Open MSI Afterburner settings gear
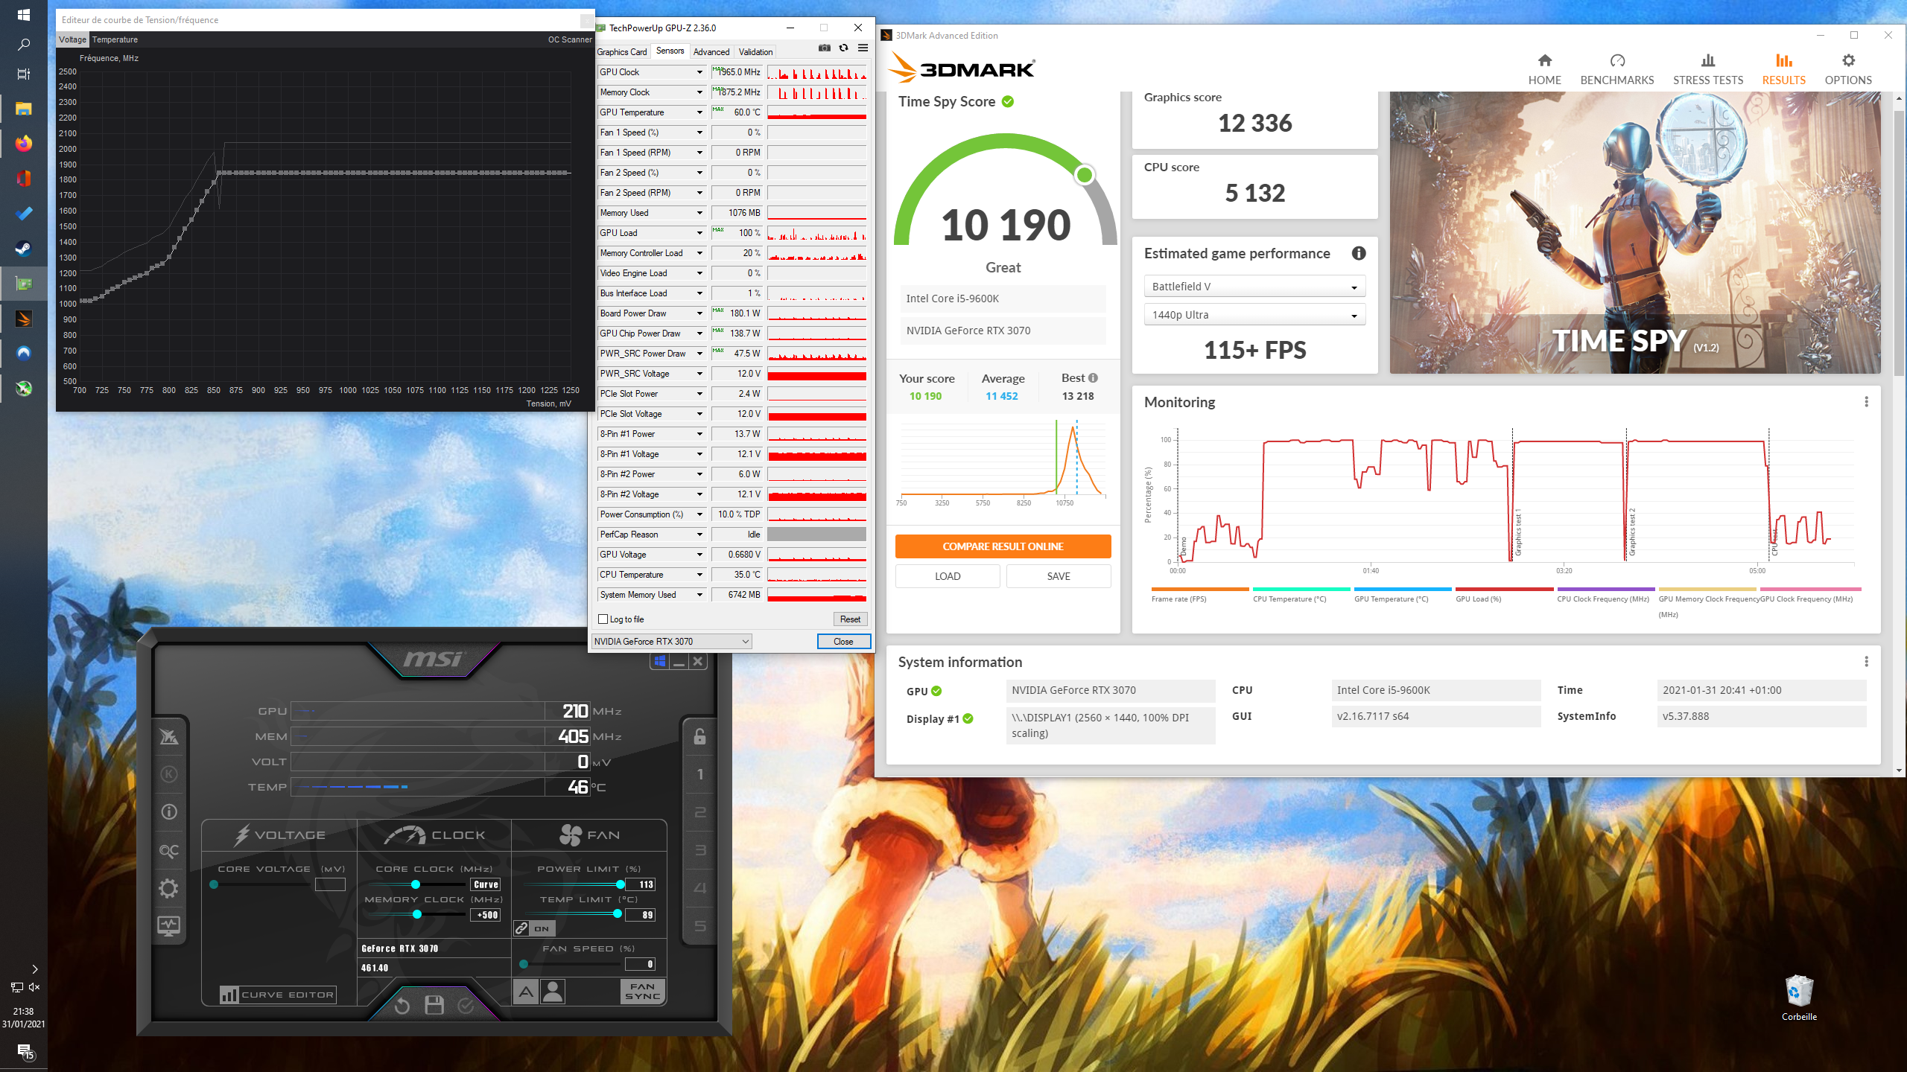 [x=169, y=888]
